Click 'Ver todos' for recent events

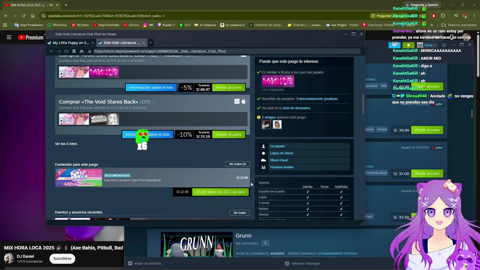pos(240,213)
